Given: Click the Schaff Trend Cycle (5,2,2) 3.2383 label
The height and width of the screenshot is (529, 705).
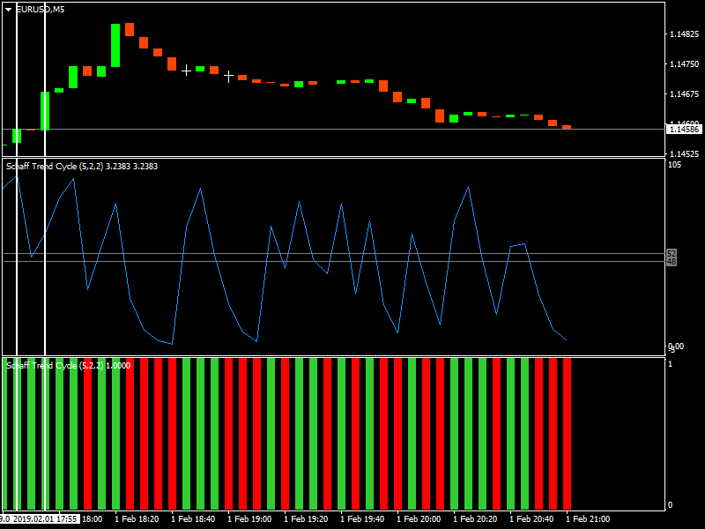Looking at the screenshot, I should point(82,167).
